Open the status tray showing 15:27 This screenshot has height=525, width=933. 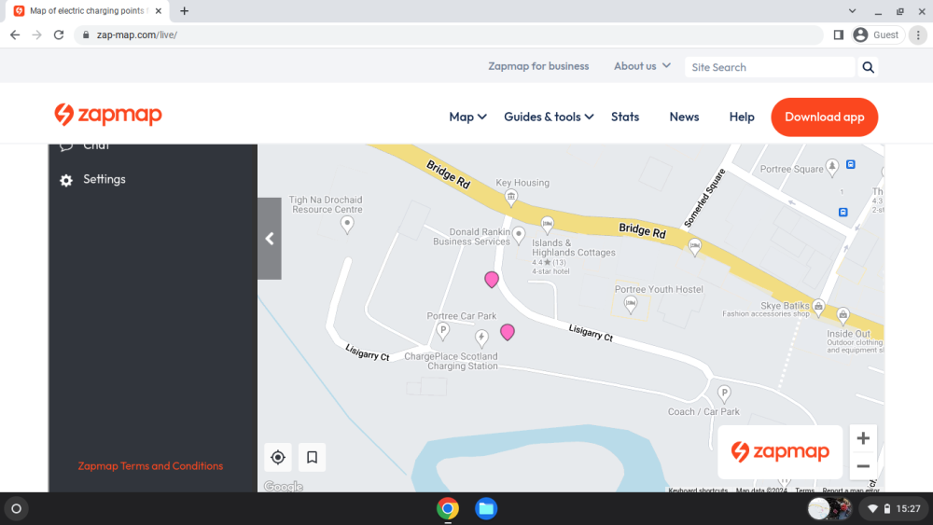[x=894, y=508]
